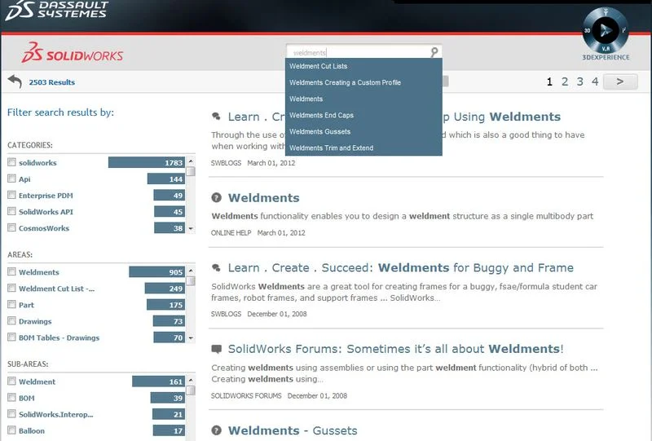The height and width of the screenshot is (441, 652).
Task: Check the Weldments area filter
Action: [11, 271]
